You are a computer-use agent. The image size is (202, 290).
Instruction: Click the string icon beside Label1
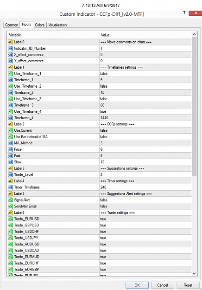pos(10,67)
